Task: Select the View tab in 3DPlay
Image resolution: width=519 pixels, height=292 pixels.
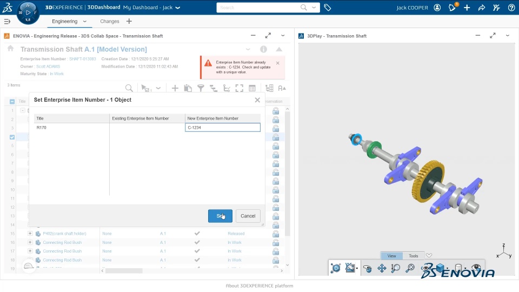Action: click(391, 256)
